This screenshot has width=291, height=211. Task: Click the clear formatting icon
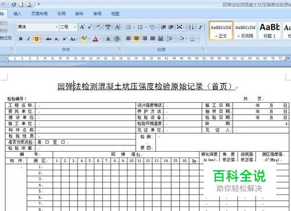tap(98, 27)
